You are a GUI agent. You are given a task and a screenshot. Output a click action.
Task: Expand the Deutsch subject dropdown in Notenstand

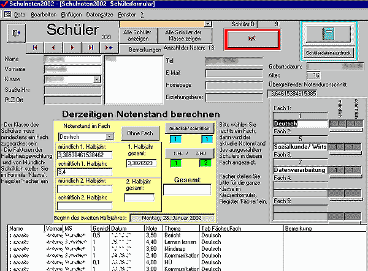coord(110,136)
